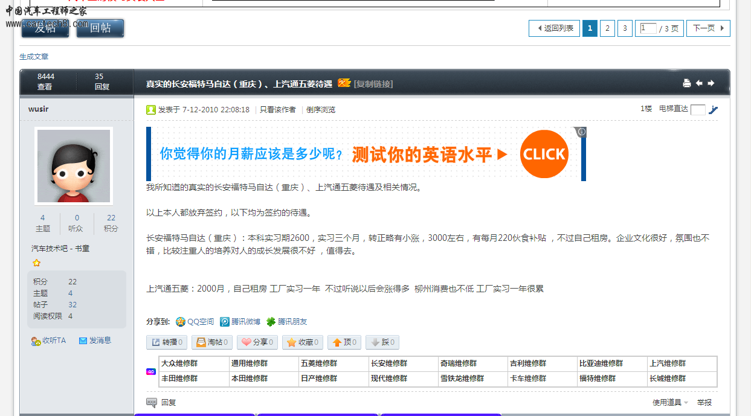This screenshot has width=751, height=416.
Task: Click 倒序浏览 reverse order link
Action: coord(321,110)
